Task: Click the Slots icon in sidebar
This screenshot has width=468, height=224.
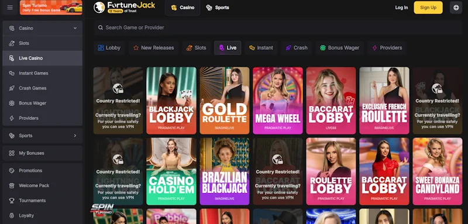Action: pos(12,43)
